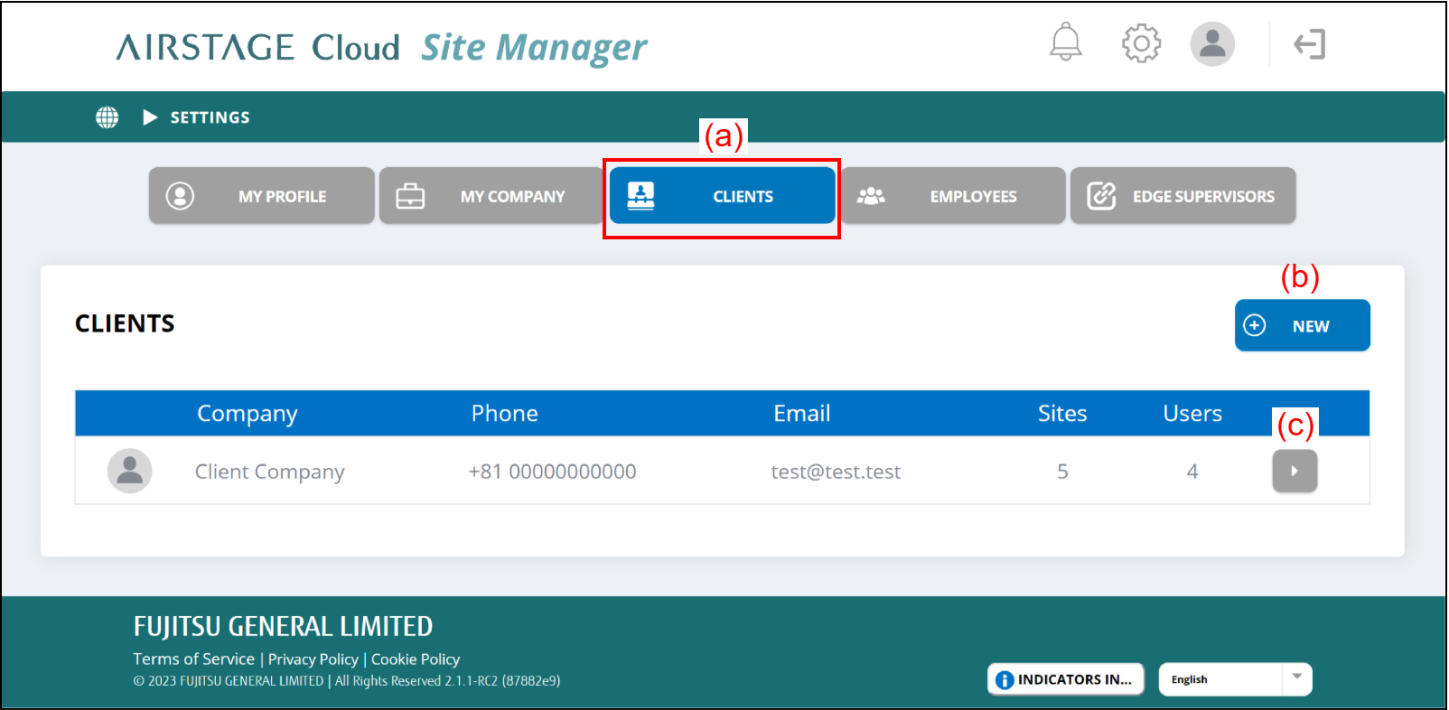The height and width of the screenshot is (710, 1449).
Task: Click the user account avatar icon
Action: click(1211, 43)
